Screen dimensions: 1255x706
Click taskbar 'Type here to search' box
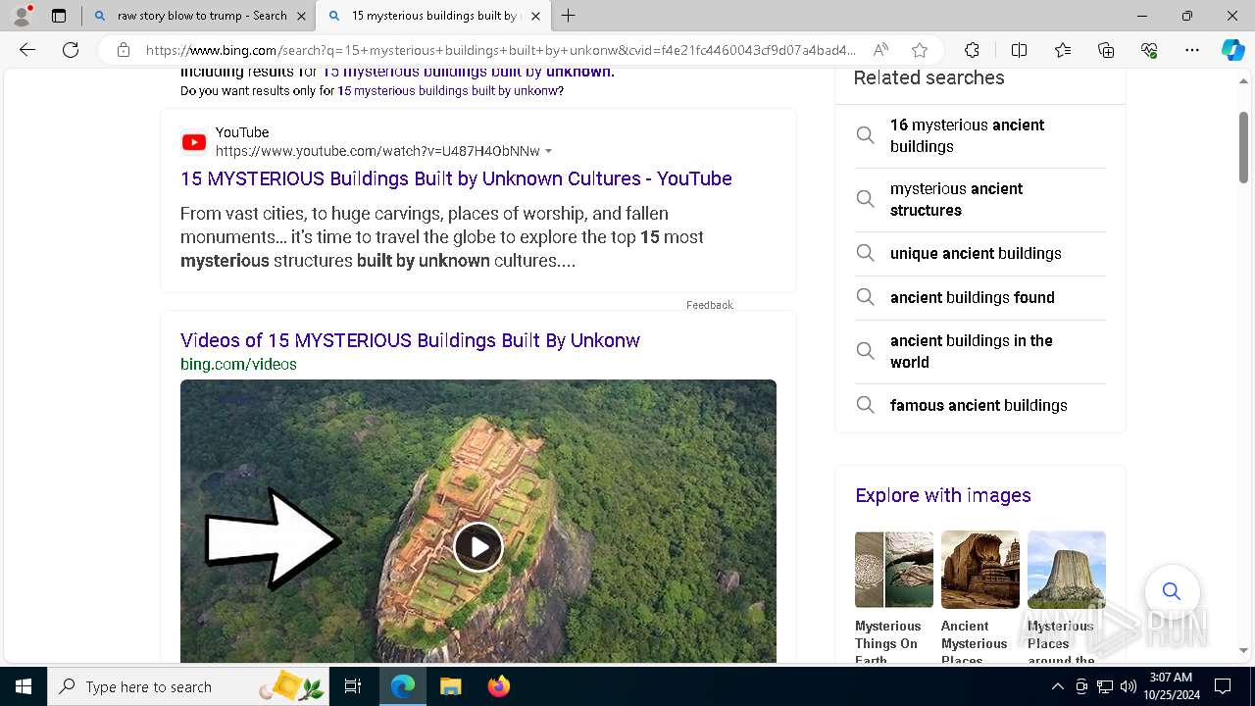(x=189, y=686)
